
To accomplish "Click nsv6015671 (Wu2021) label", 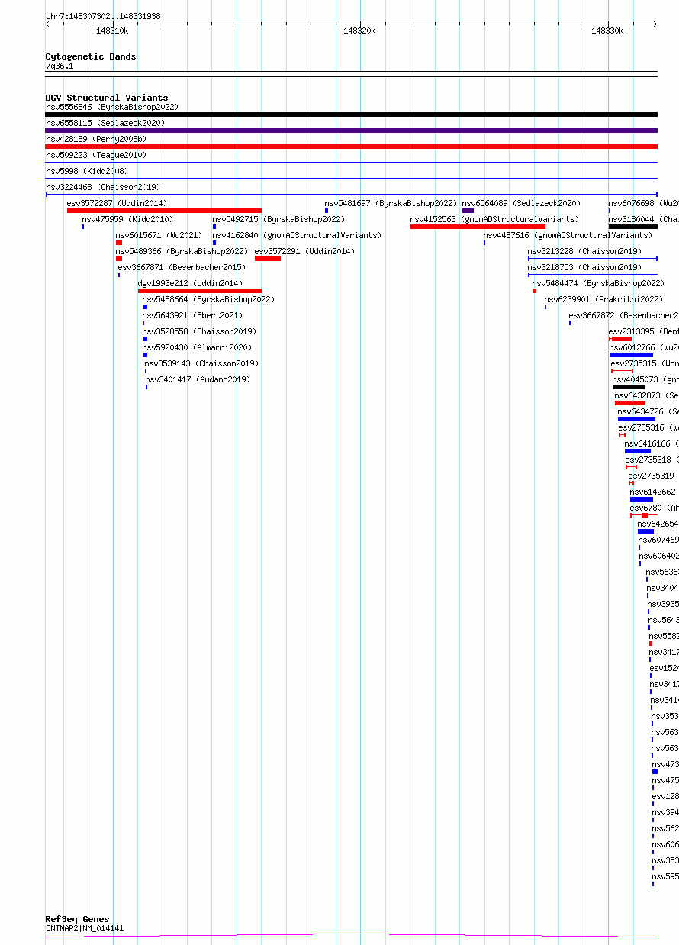I will coord(159,235).
